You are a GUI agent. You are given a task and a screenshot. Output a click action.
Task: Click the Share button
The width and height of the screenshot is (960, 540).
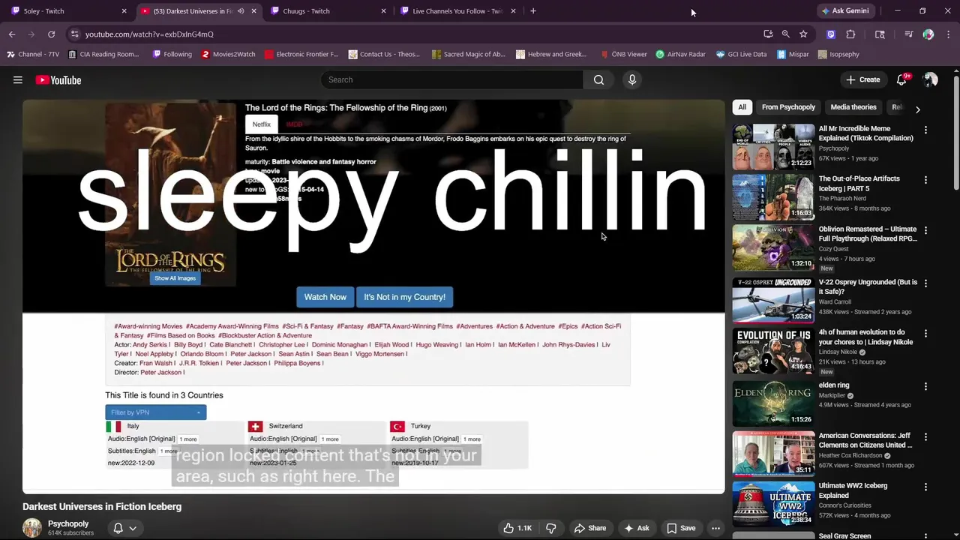pyautogui.click(x=589, y=528)
